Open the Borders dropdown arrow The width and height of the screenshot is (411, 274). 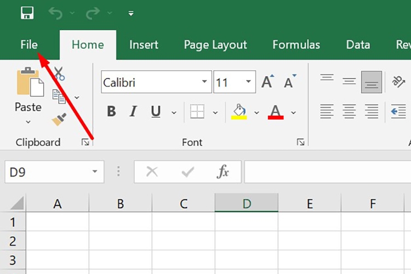coord(215,113)
